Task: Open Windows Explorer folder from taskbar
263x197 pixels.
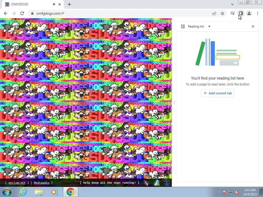Action: tap(39, 192)
